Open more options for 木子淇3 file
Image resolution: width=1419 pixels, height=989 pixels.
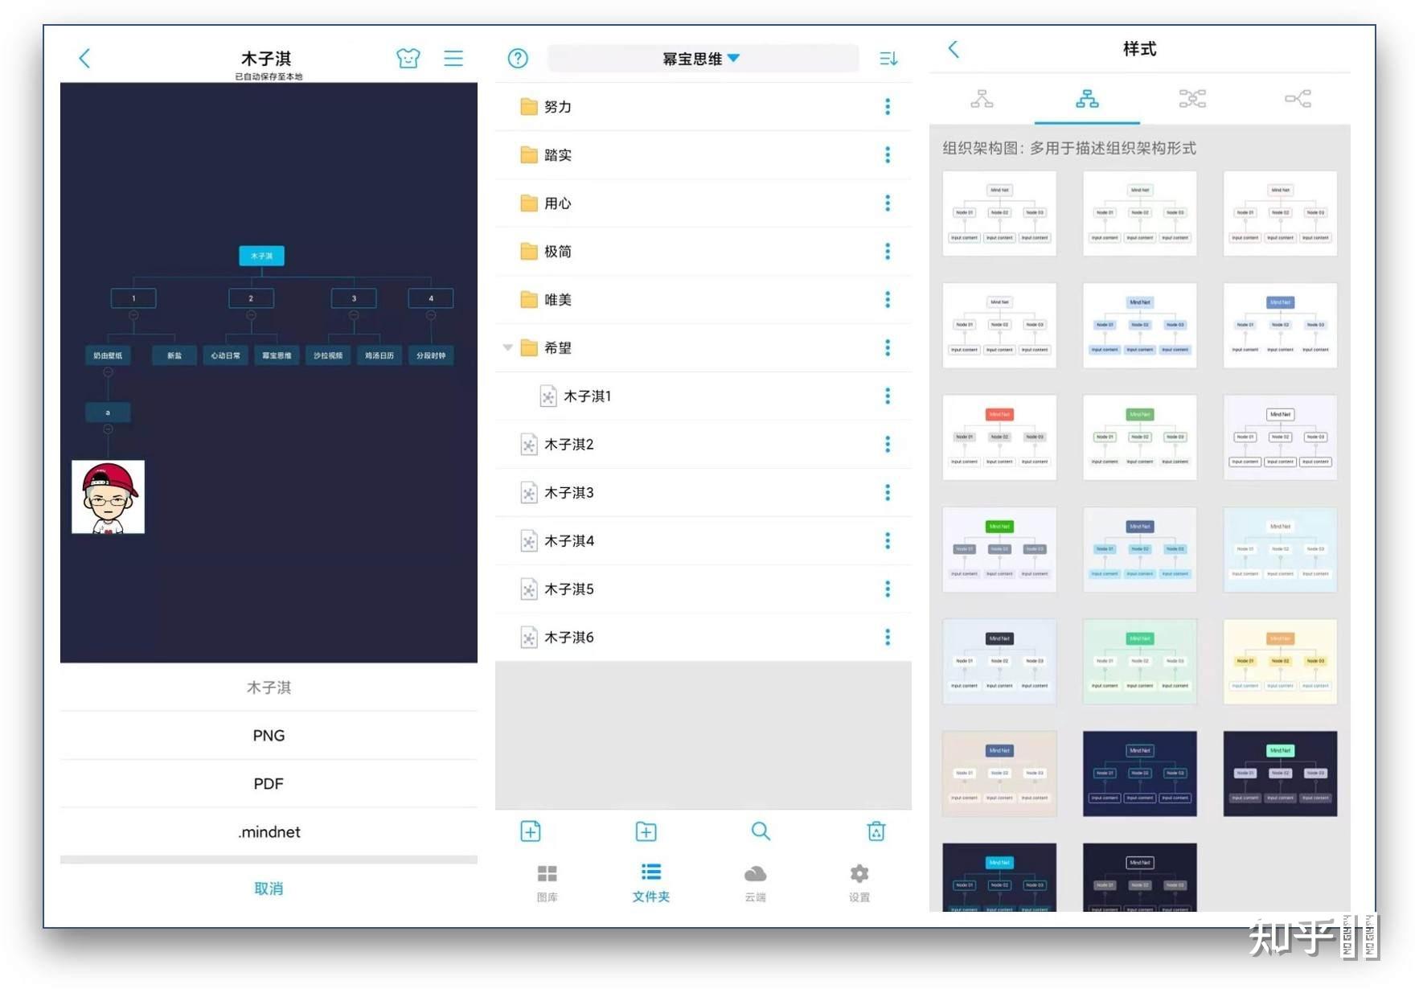[888, 492]
